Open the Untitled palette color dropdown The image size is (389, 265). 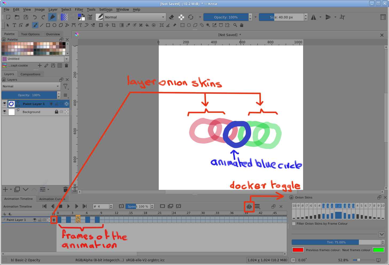tap(66, 59)
